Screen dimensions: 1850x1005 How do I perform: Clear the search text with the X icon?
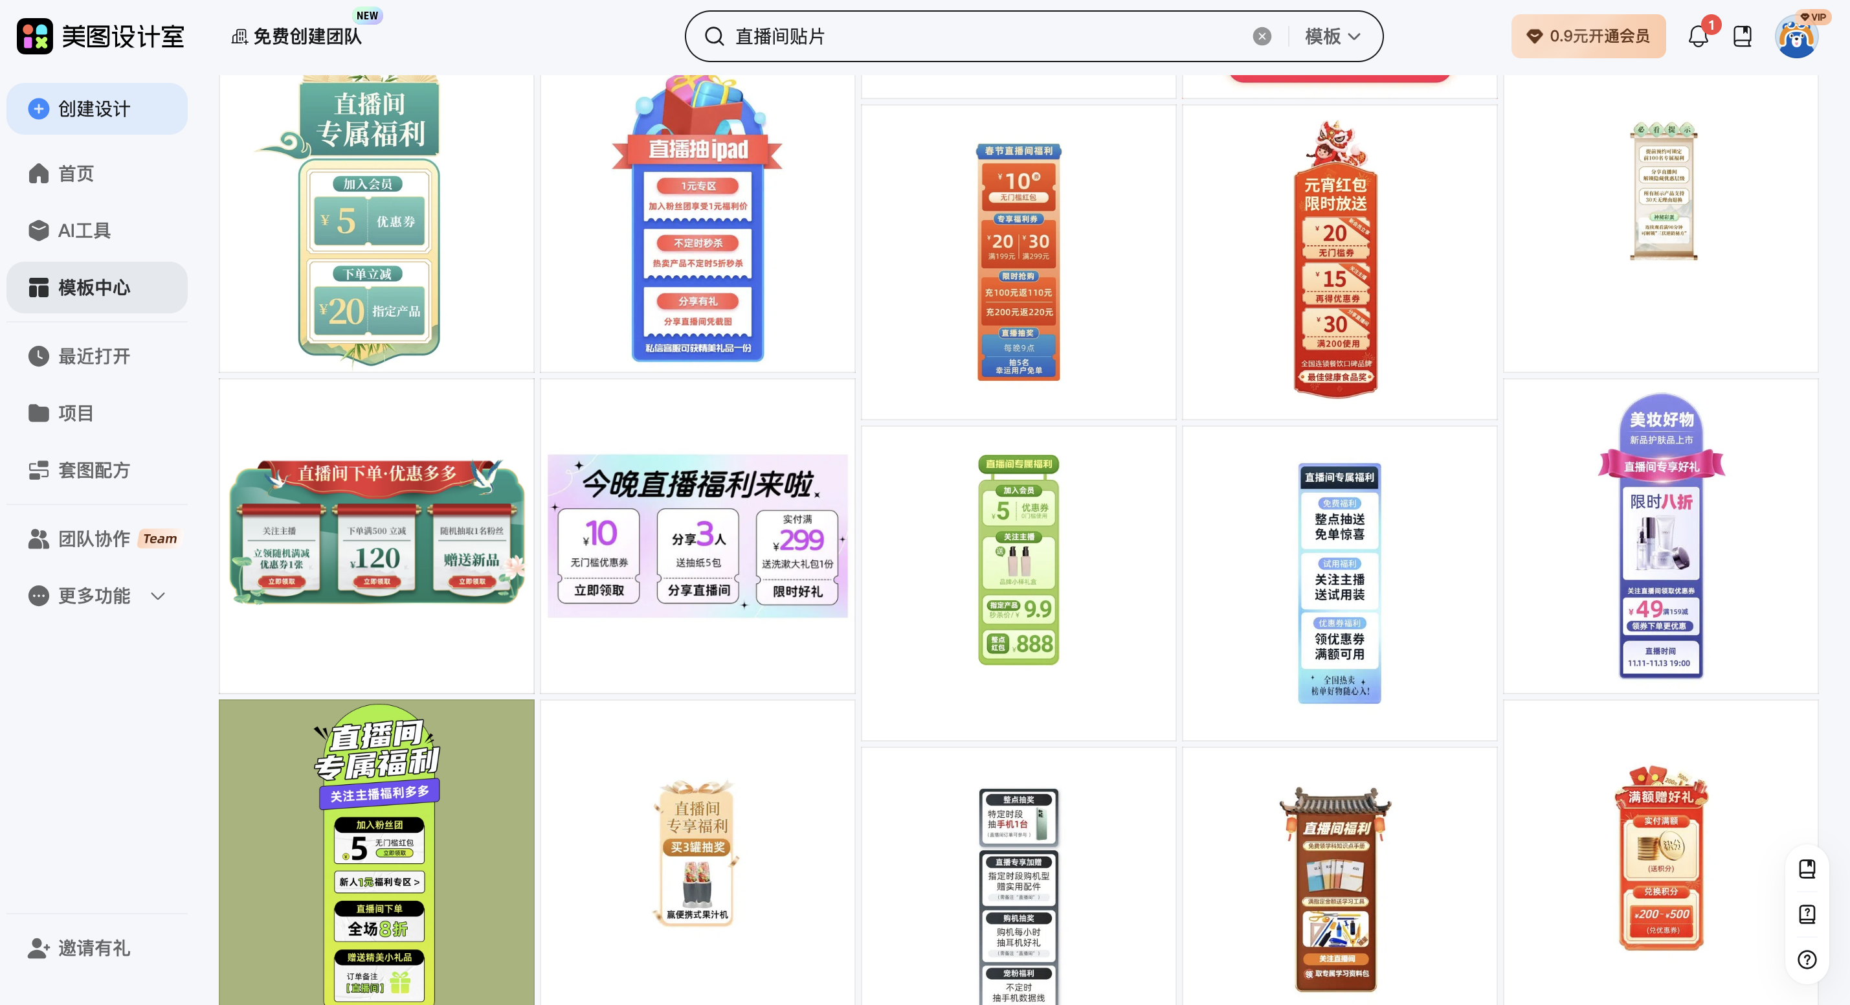click(1262, 36)
